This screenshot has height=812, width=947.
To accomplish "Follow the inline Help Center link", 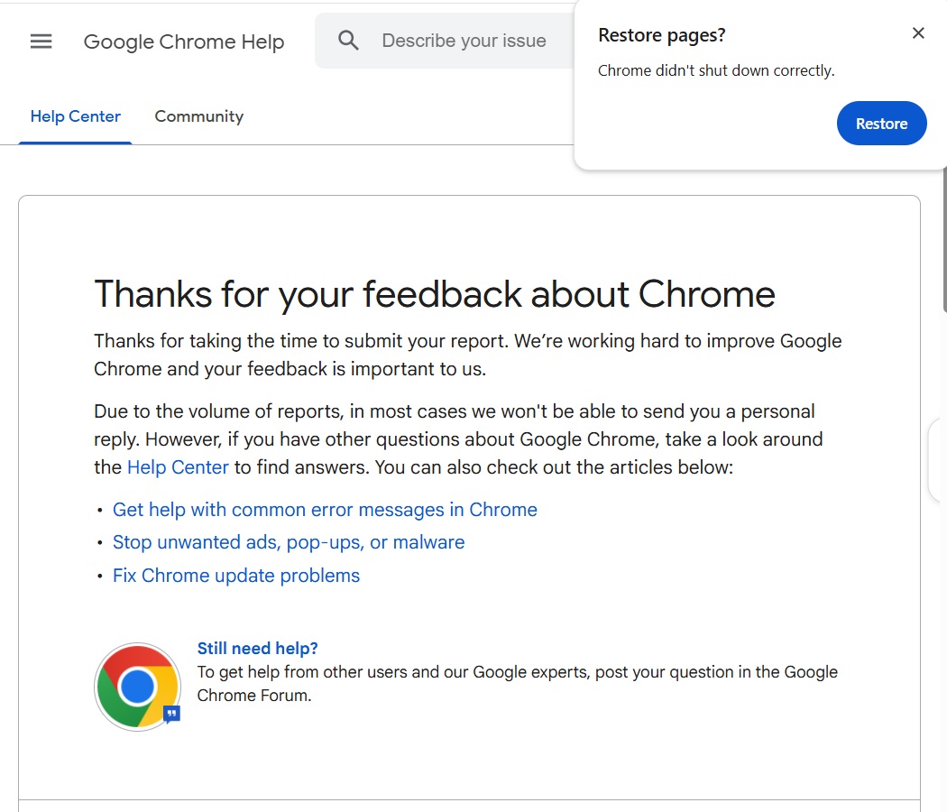I will [x=178, y=467].
